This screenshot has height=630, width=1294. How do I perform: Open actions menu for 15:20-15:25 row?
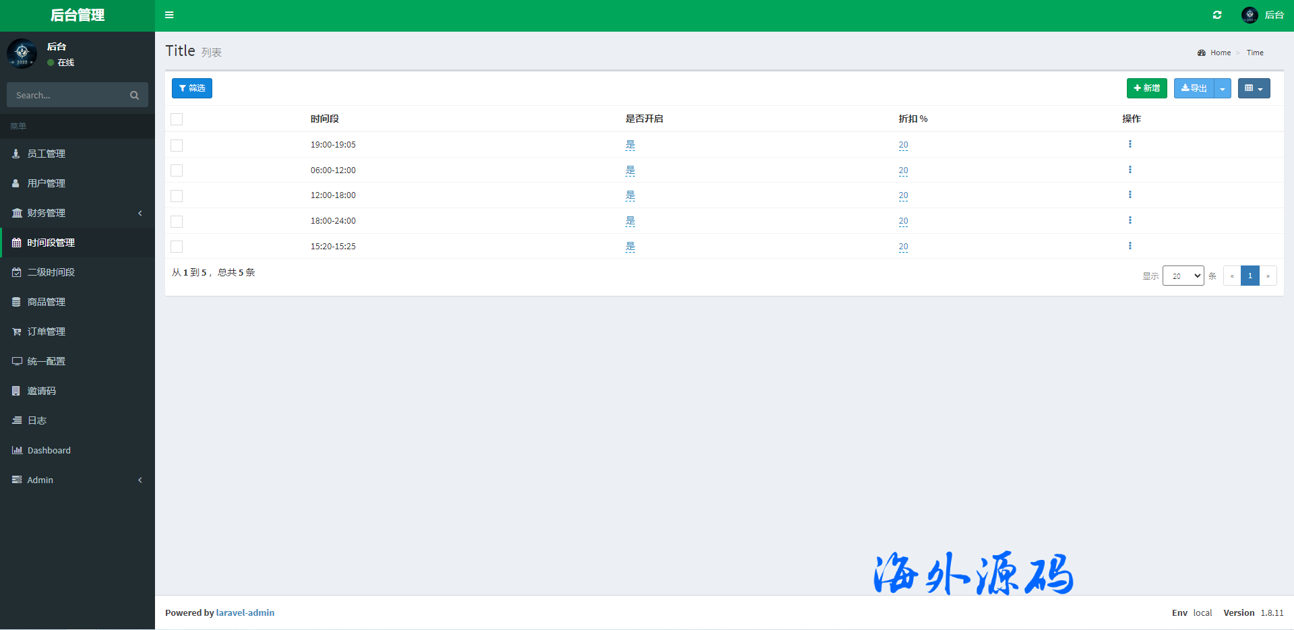click(x=1130, y=246)
